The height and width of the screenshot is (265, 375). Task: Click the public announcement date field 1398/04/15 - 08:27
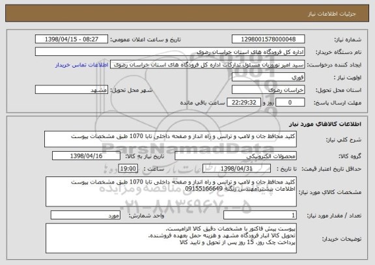72,39
